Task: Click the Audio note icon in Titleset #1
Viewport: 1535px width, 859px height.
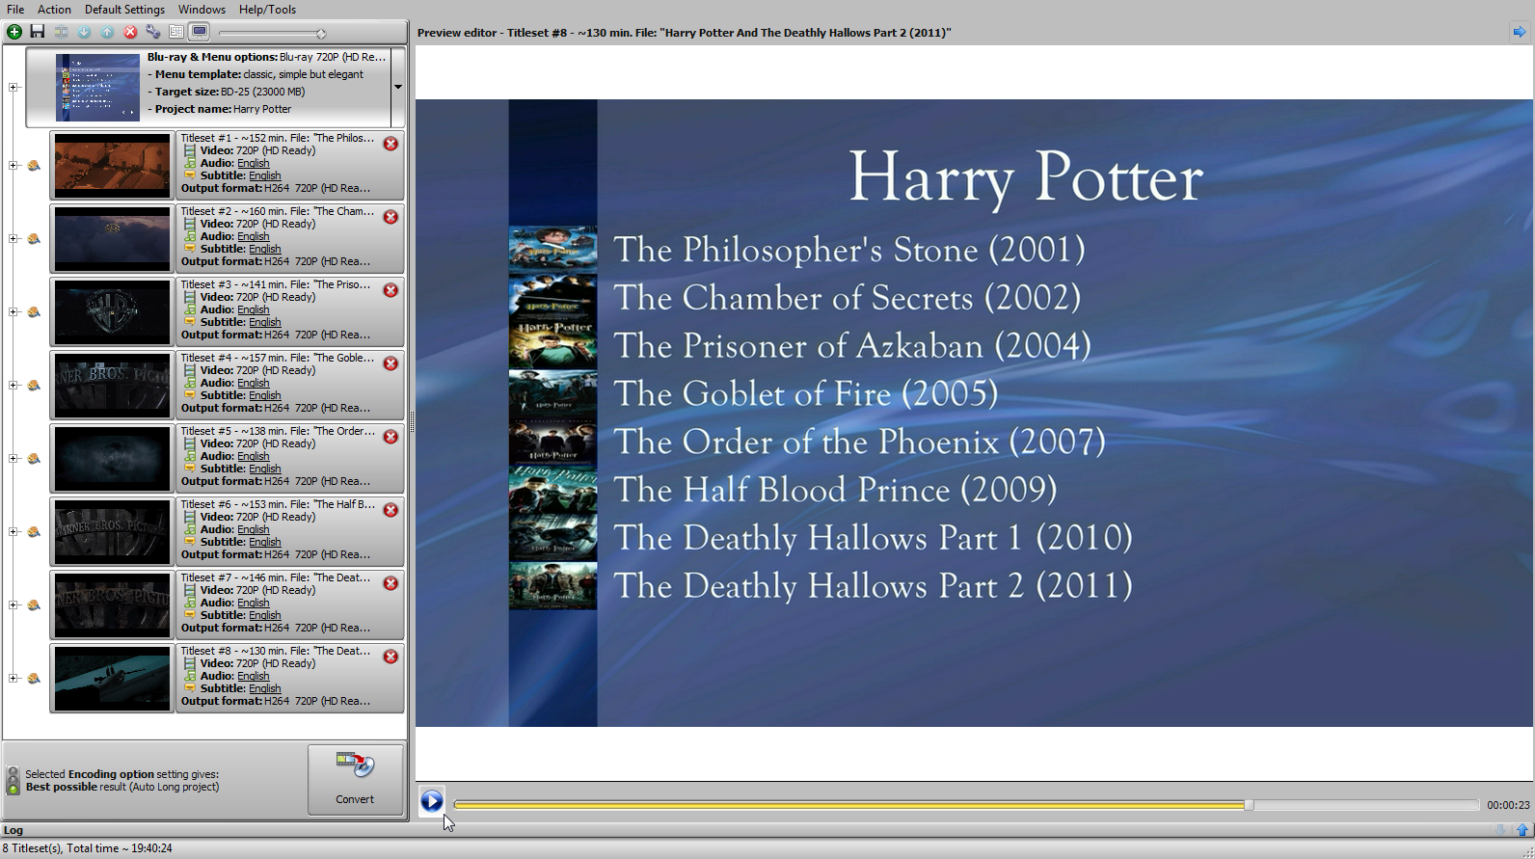Action: point(190,163)
